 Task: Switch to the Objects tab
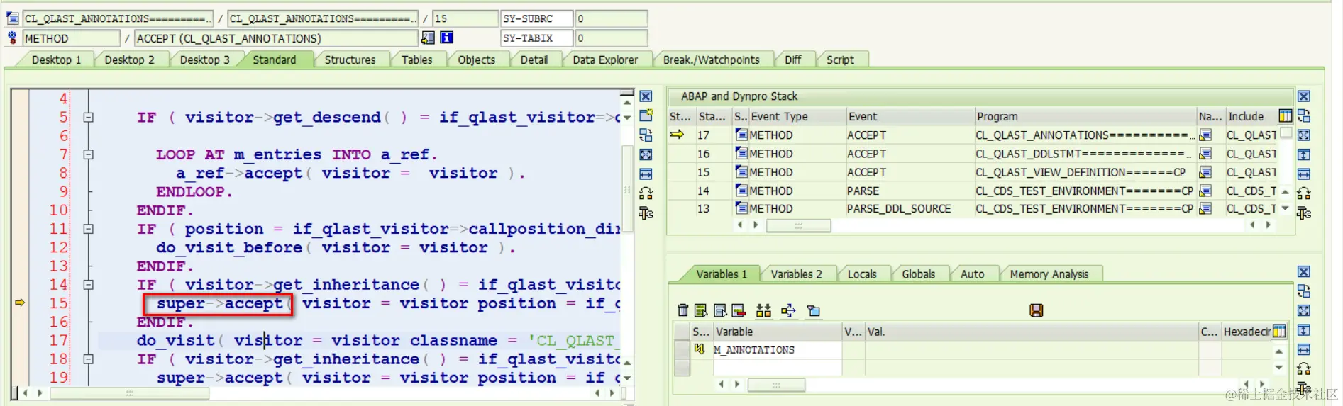click(476, 60)
